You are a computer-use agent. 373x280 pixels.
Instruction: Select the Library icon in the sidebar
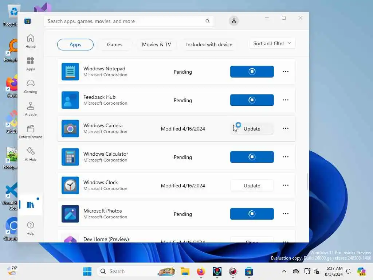coord(31,205)
